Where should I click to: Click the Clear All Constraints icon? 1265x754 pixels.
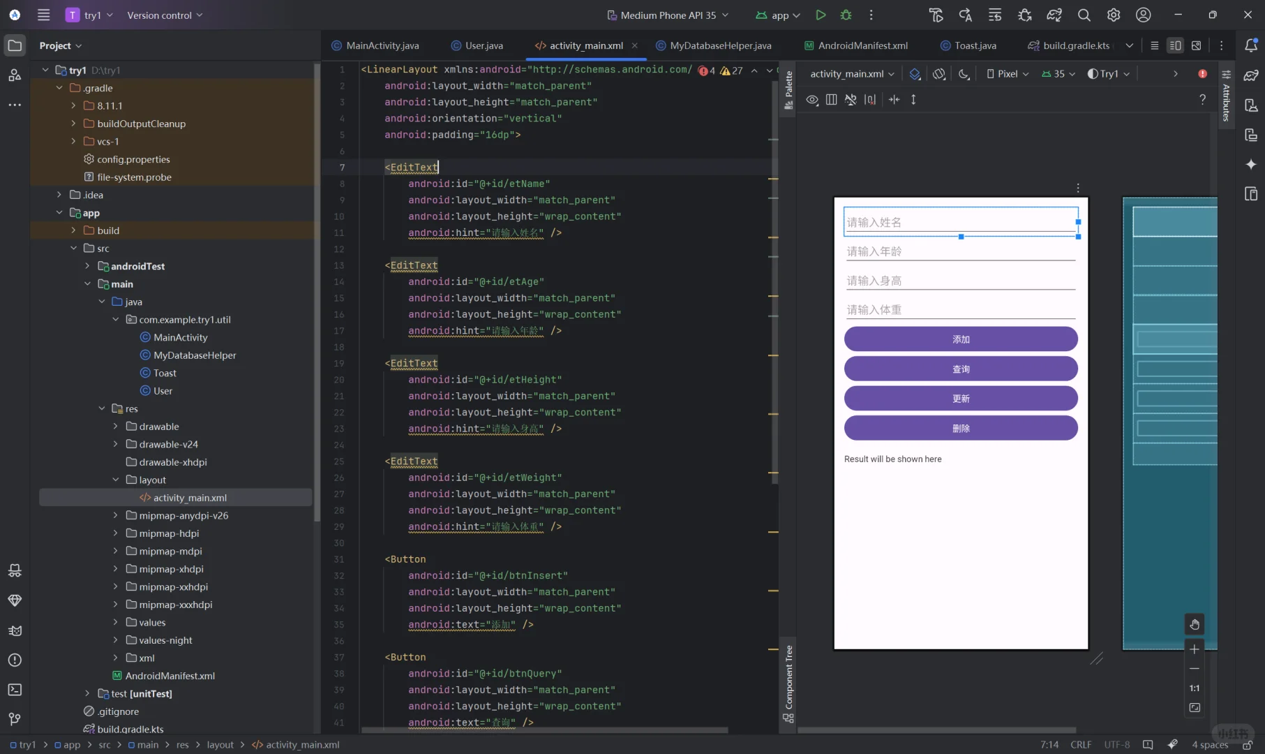coord(870,100)
